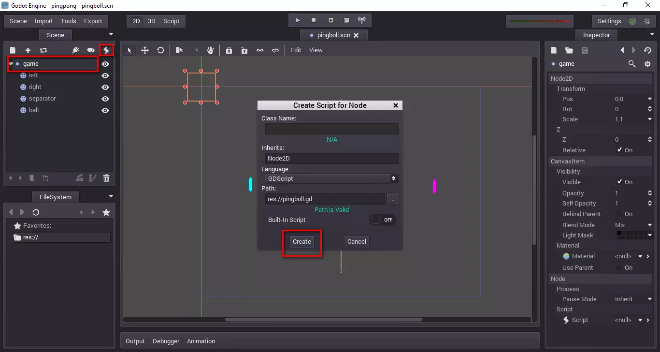Switch to the Script workspace tab
The height and width of the screenshot is (352, 660).
point(171,21)
